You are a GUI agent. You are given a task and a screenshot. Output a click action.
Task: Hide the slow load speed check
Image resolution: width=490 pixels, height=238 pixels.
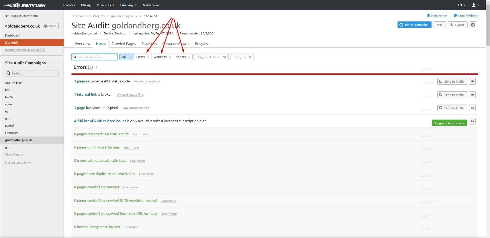click(472, 108)
